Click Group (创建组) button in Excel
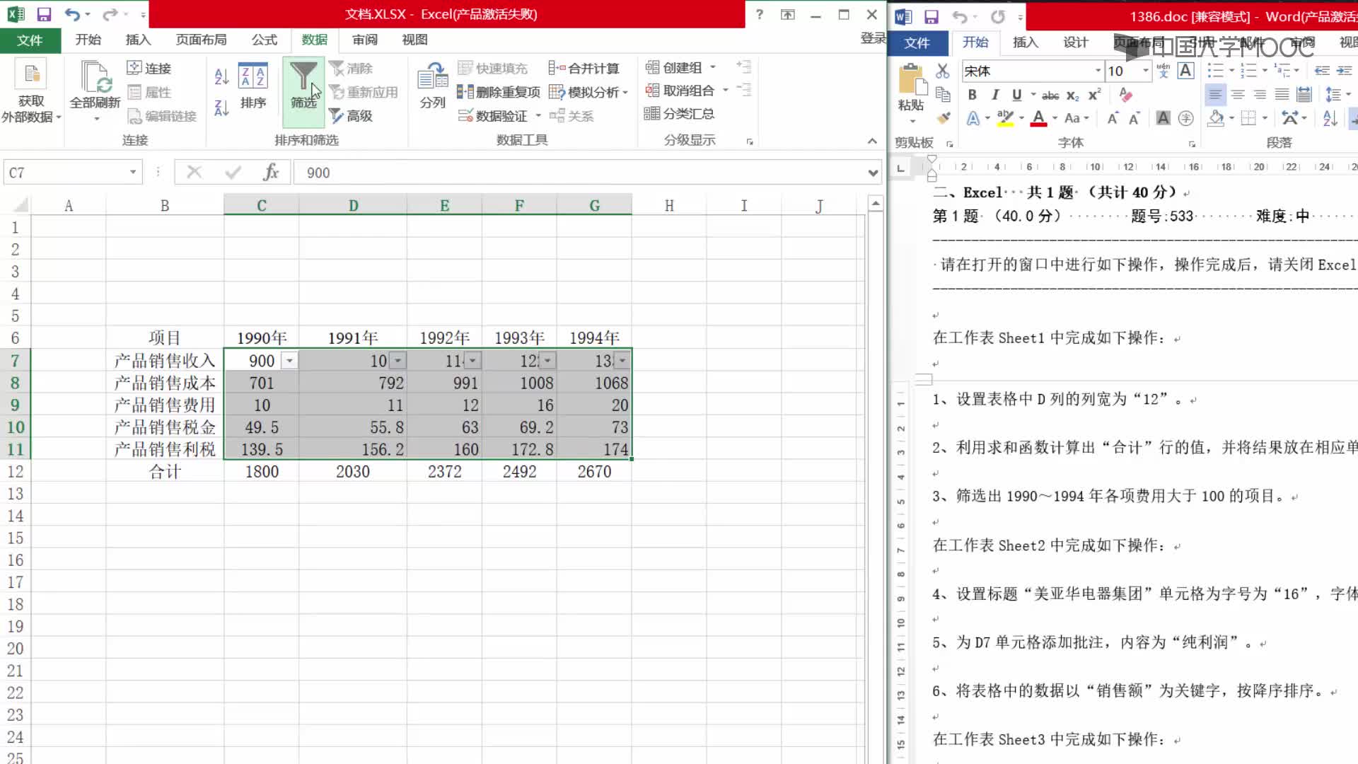Screen dimensions: 1358x764 point(674,67)
